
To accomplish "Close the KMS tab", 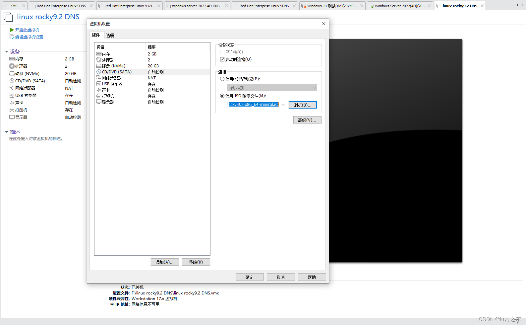I will 24,6.
